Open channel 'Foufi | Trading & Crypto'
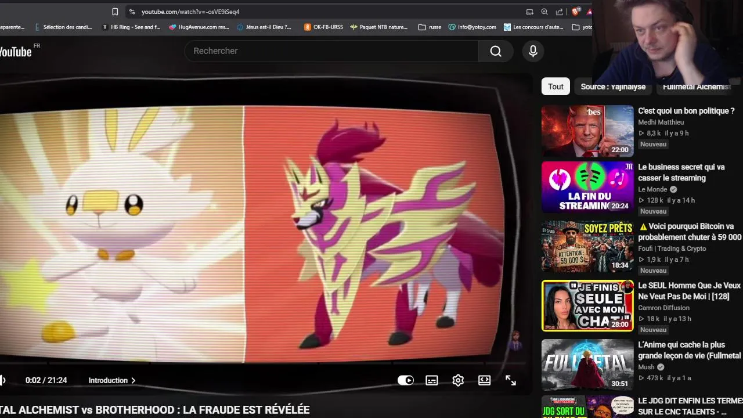Screen dimensions: 743x418 672,248
